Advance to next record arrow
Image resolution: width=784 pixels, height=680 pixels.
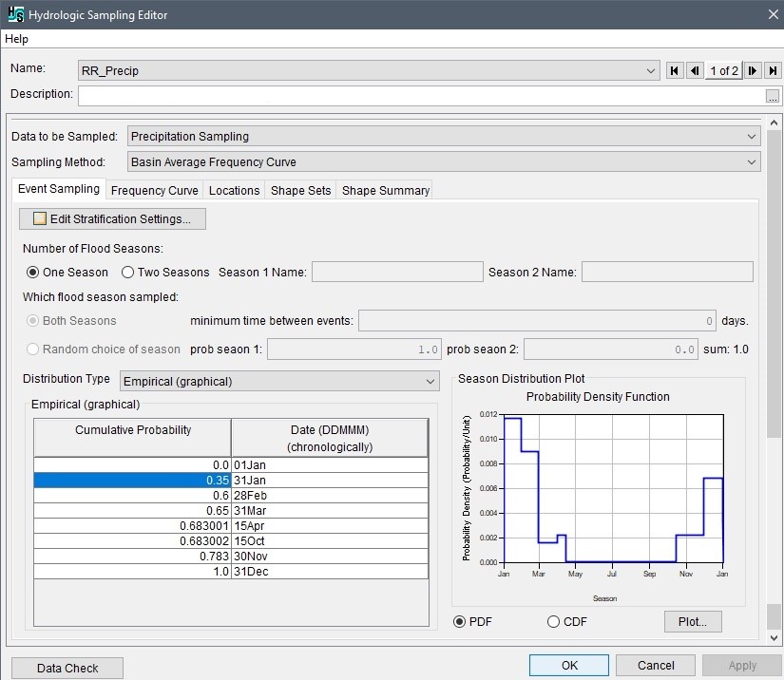753,70
